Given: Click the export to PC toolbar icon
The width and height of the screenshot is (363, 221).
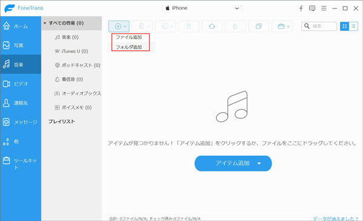Looking at the screenshot, I should tap(165, 27).
